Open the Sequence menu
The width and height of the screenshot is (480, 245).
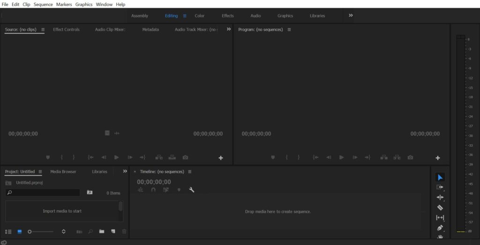pos(43,4)
